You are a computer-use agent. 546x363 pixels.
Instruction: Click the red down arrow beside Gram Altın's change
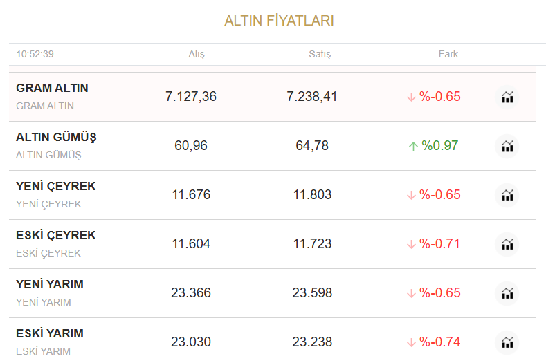(411, 97)
